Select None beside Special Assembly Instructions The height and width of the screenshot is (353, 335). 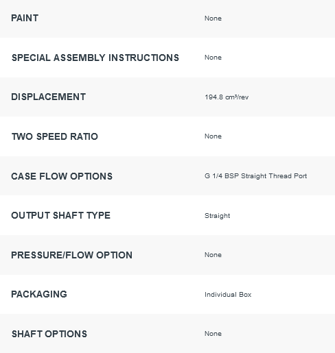[213, 58]
